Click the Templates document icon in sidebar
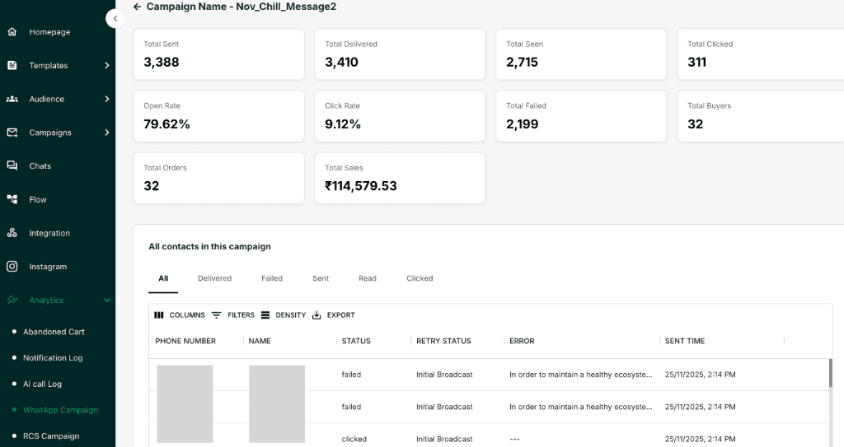 coord(12,66)
